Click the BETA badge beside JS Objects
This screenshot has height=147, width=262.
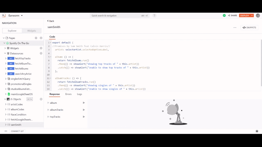30,99
